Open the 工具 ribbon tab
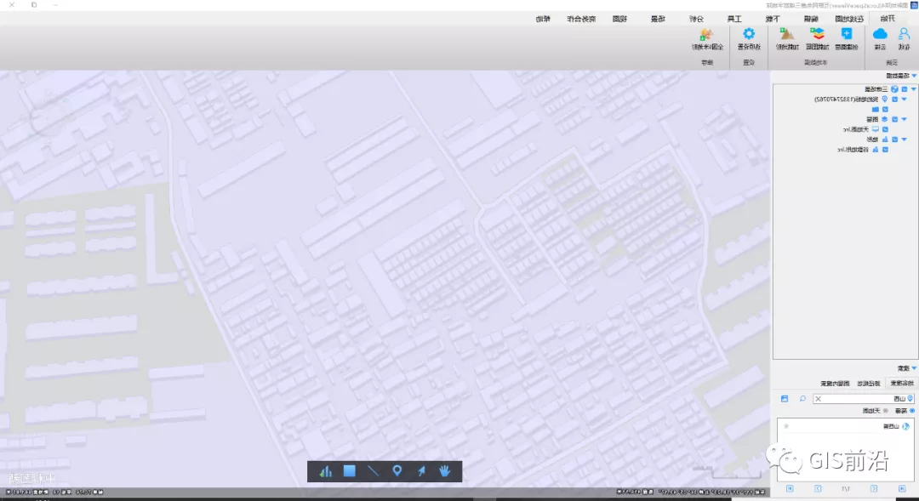This screenshot has width=919, height=501. click(734, 19)
